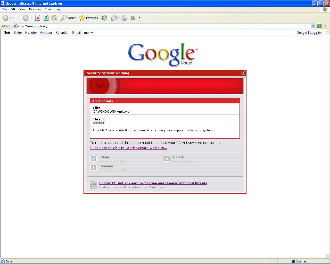This screenshot has height=264, width=330.
Task: Open the Favorites menu
Action: [x=35, y=9]
